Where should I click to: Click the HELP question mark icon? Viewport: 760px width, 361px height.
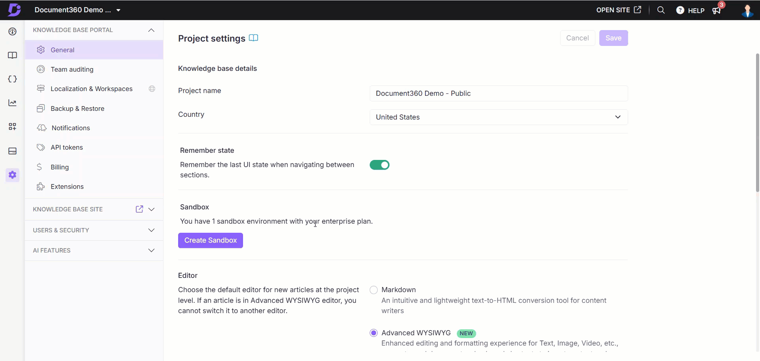pyautogui.click(x=680, y=10)
